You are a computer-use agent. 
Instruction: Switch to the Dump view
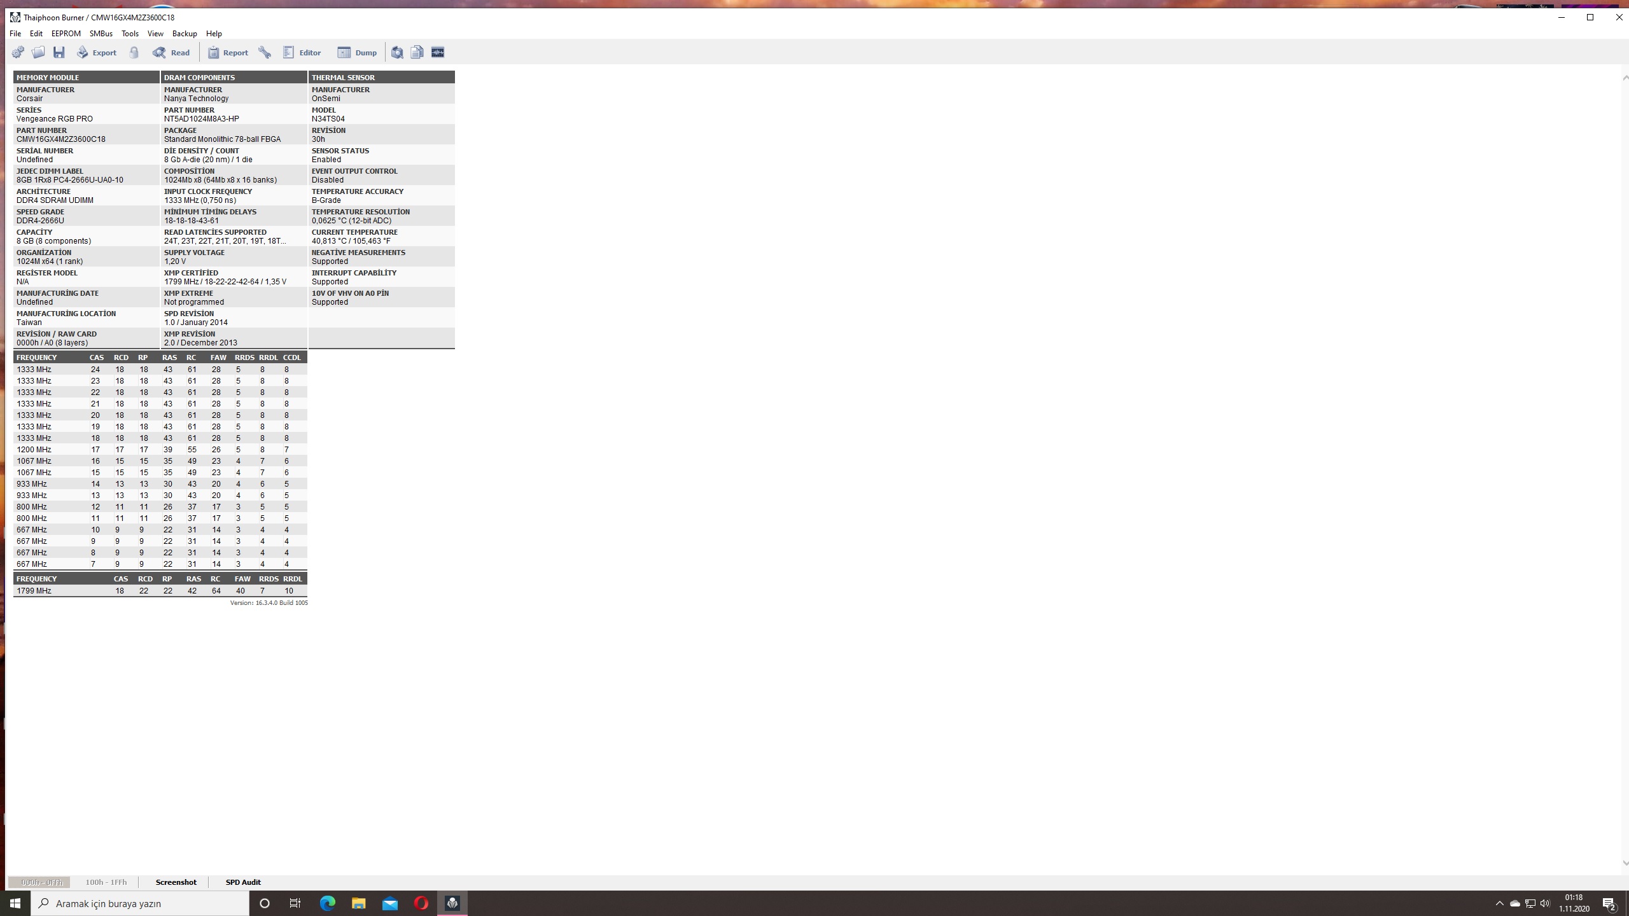357,52
